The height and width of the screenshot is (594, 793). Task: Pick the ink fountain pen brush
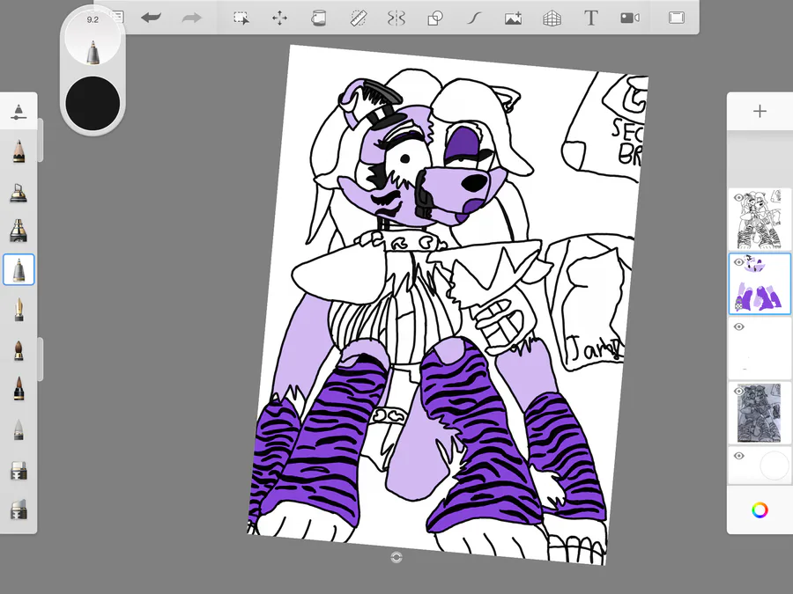click(x=19, y=310)
